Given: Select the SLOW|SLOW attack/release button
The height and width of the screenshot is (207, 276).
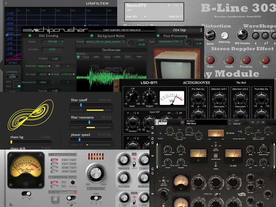Looking at the screenshot, I should pyautogui.click(x=54, y=171).
